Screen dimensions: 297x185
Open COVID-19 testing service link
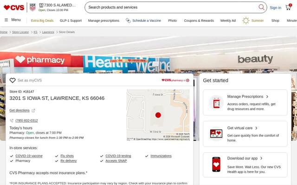coord(118,156)
